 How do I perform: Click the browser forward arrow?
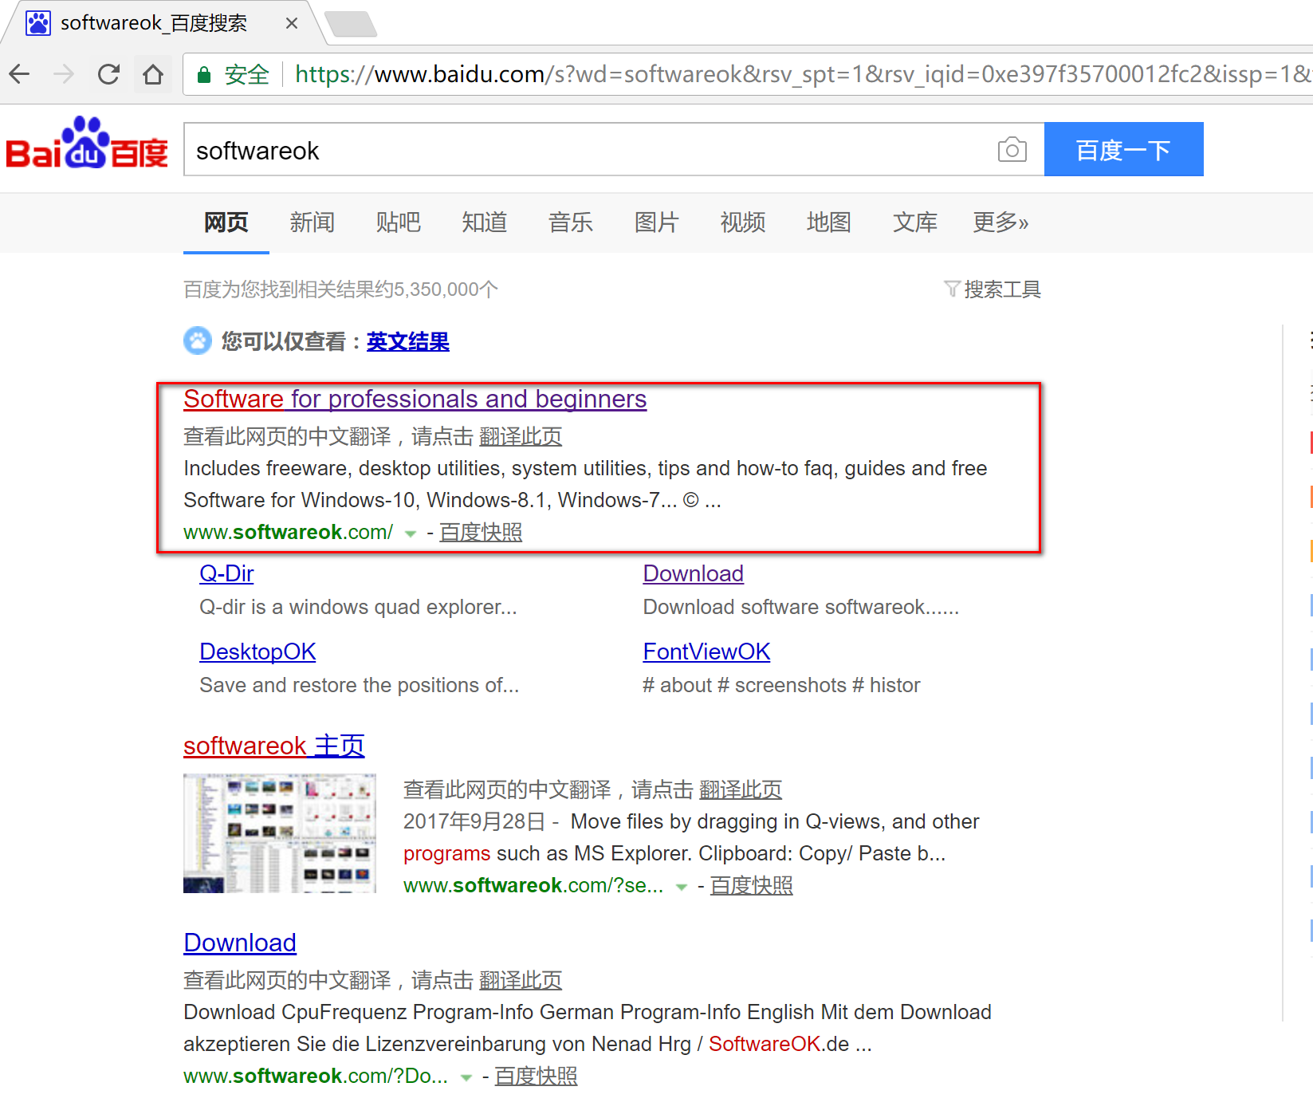(x=64, y=74)
